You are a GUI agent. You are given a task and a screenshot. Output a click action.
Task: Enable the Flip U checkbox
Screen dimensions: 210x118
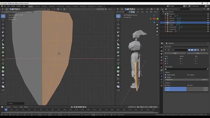point(165,85)
